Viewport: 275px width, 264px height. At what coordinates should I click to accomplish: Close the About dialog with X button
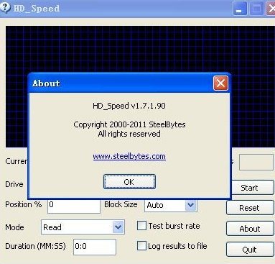(220, 83)
